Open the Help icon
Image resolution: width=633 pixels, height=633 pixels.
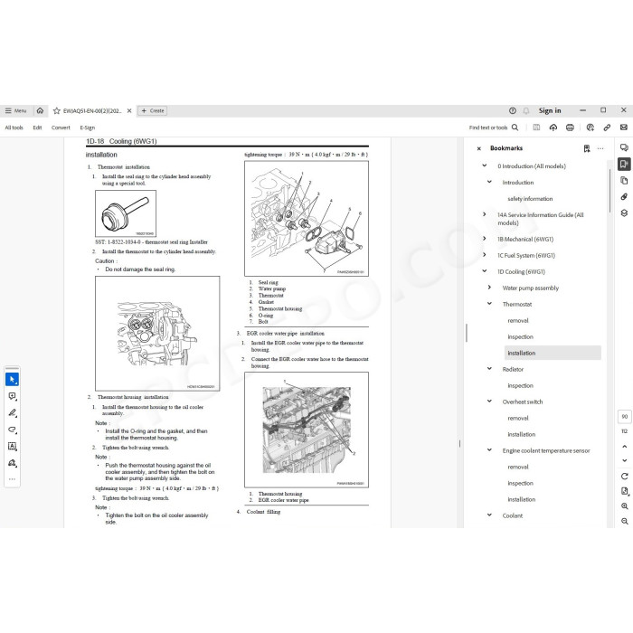513,110
